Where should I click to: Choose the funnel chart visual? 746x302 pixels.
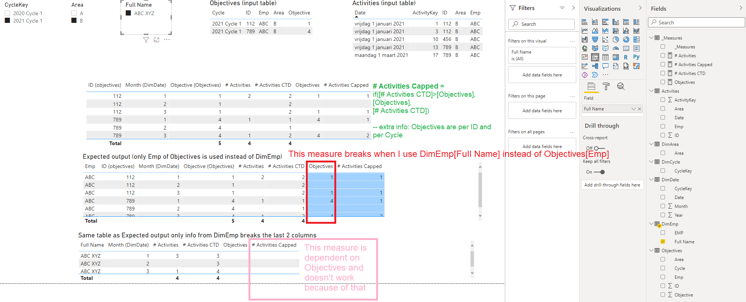click(595, 40)
